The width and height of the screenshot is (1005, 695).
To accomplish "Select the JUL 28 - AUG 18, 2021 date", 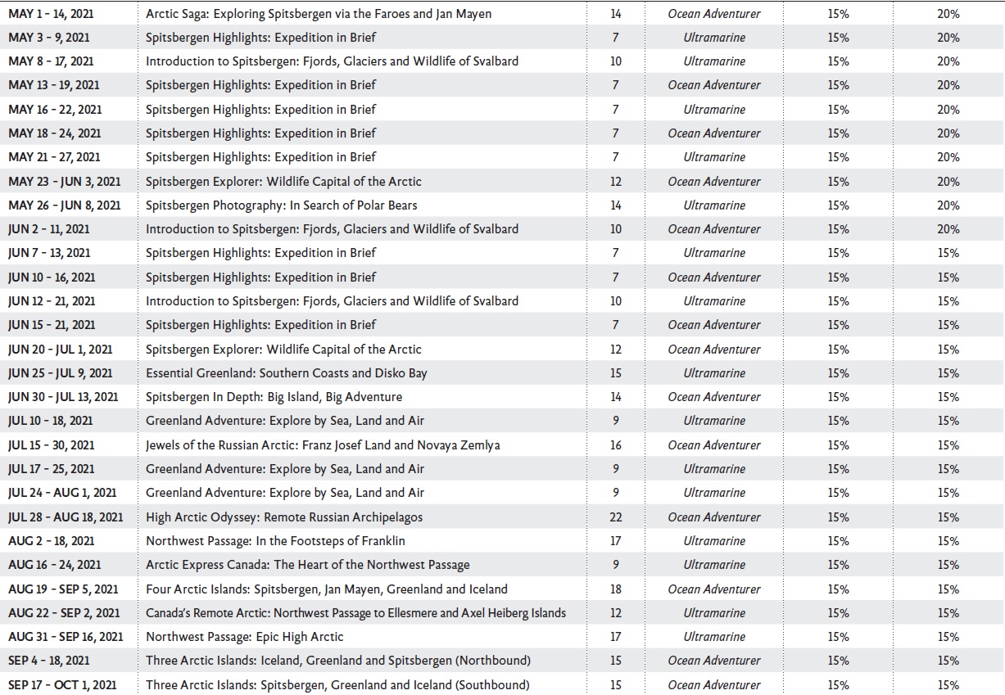I will pos(66,517).
